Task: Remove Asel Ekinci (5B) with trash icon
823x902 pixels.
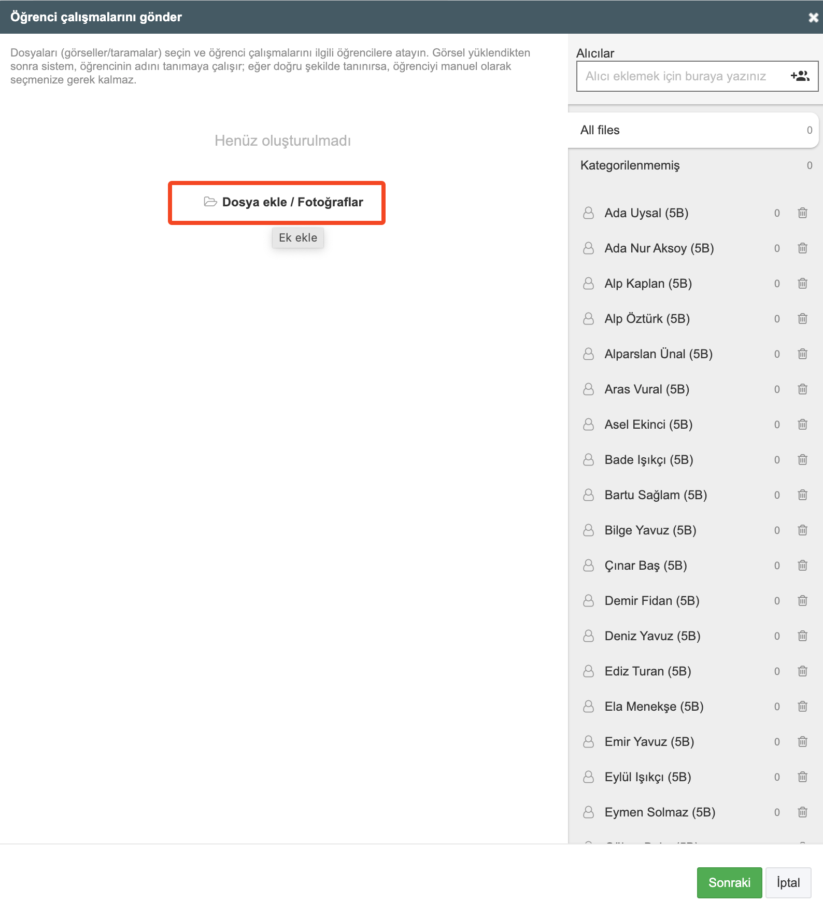Action: pyautogui.click(x=802, y=425)
